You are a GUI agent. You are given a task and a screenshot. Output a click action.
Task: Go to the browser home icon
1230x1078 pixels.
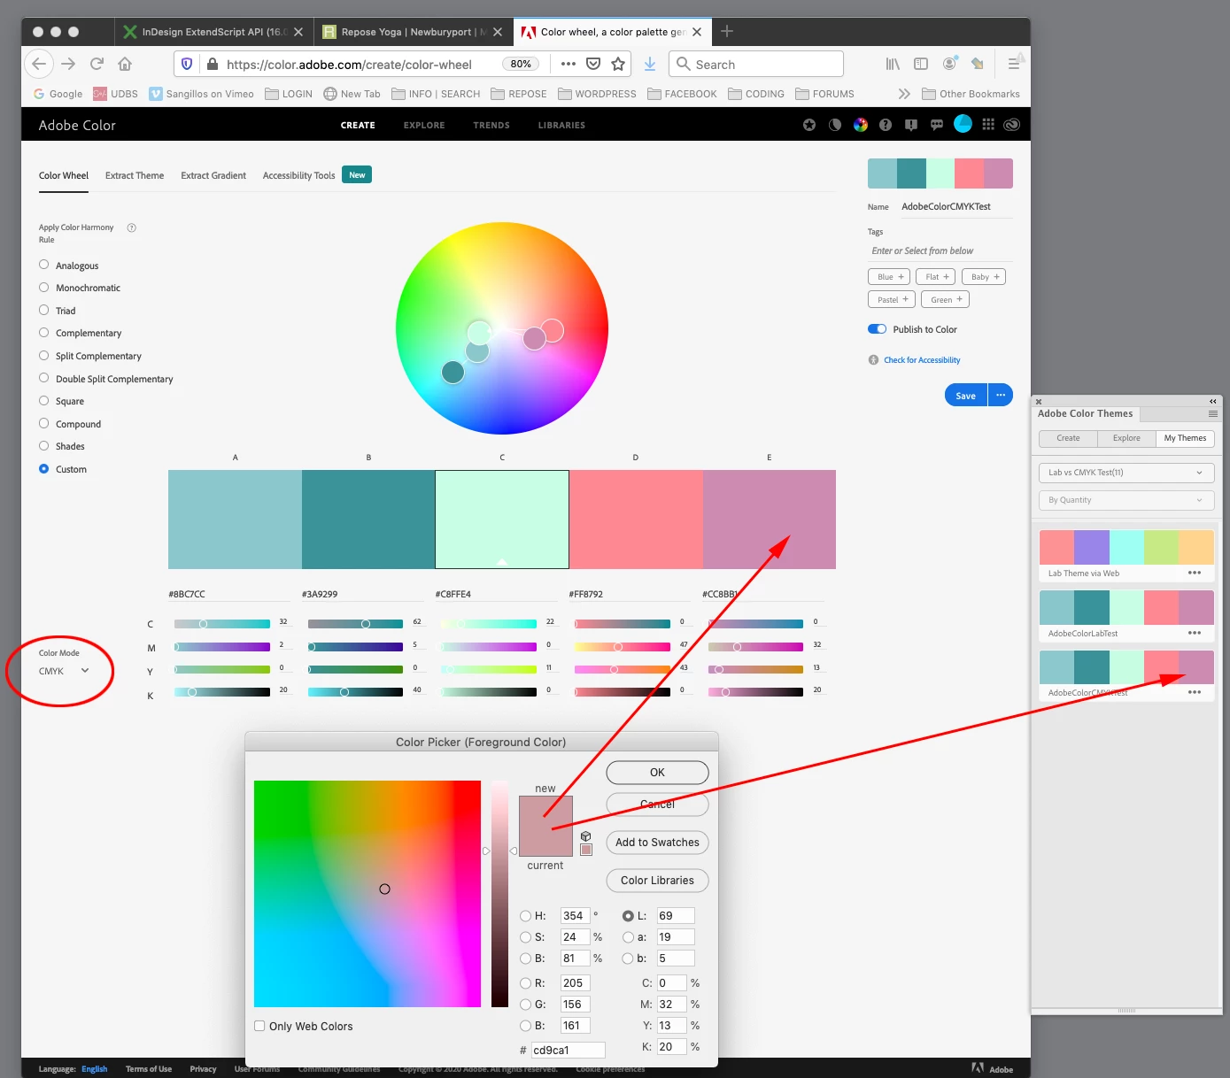125,64
